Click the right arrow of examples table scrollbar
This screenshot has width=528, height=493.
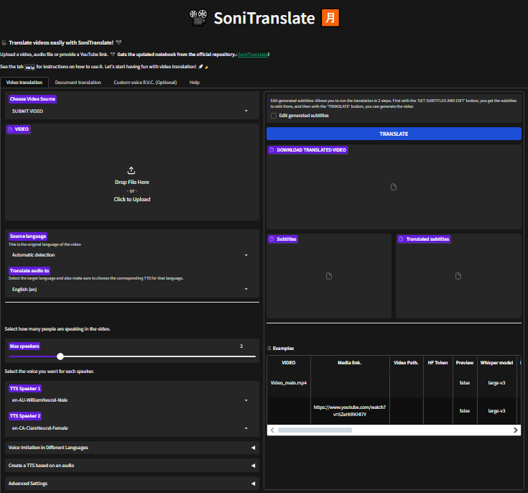pos(515,430)
